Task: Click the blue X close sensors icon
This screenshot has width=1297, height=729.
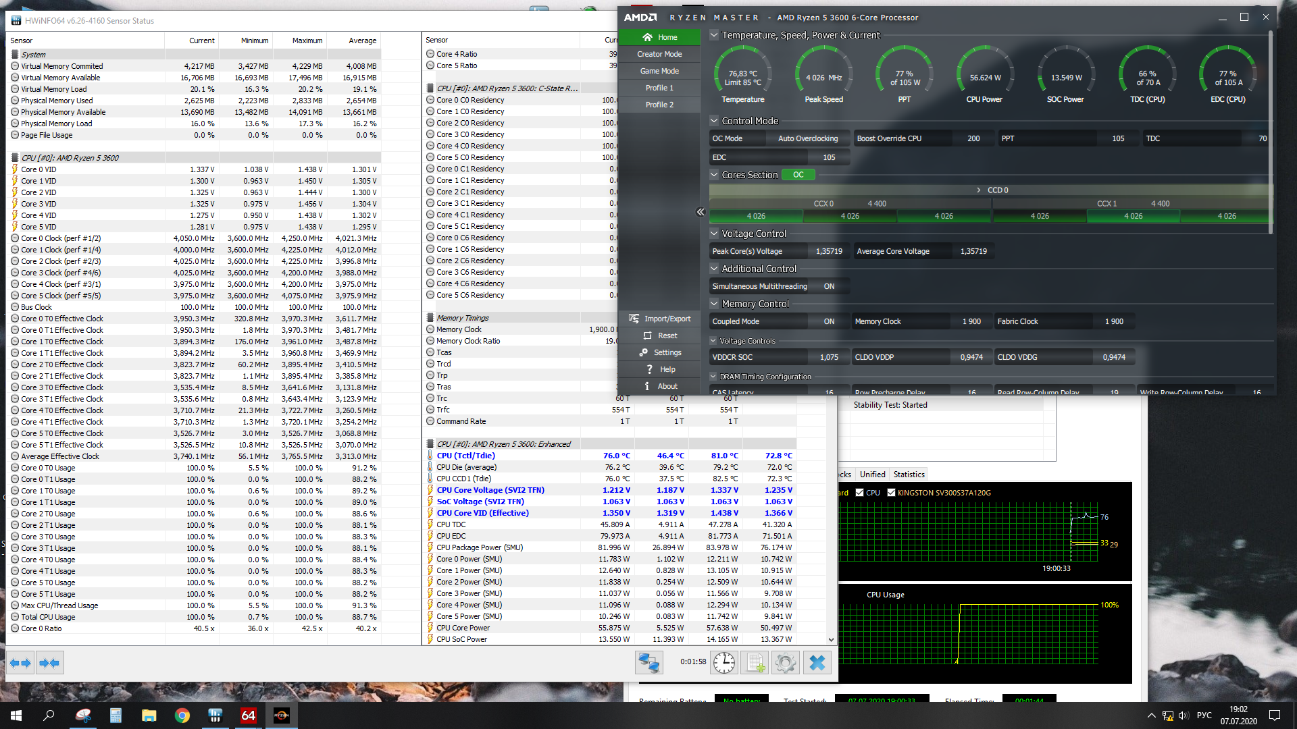Action: click(x=817, y=663)
